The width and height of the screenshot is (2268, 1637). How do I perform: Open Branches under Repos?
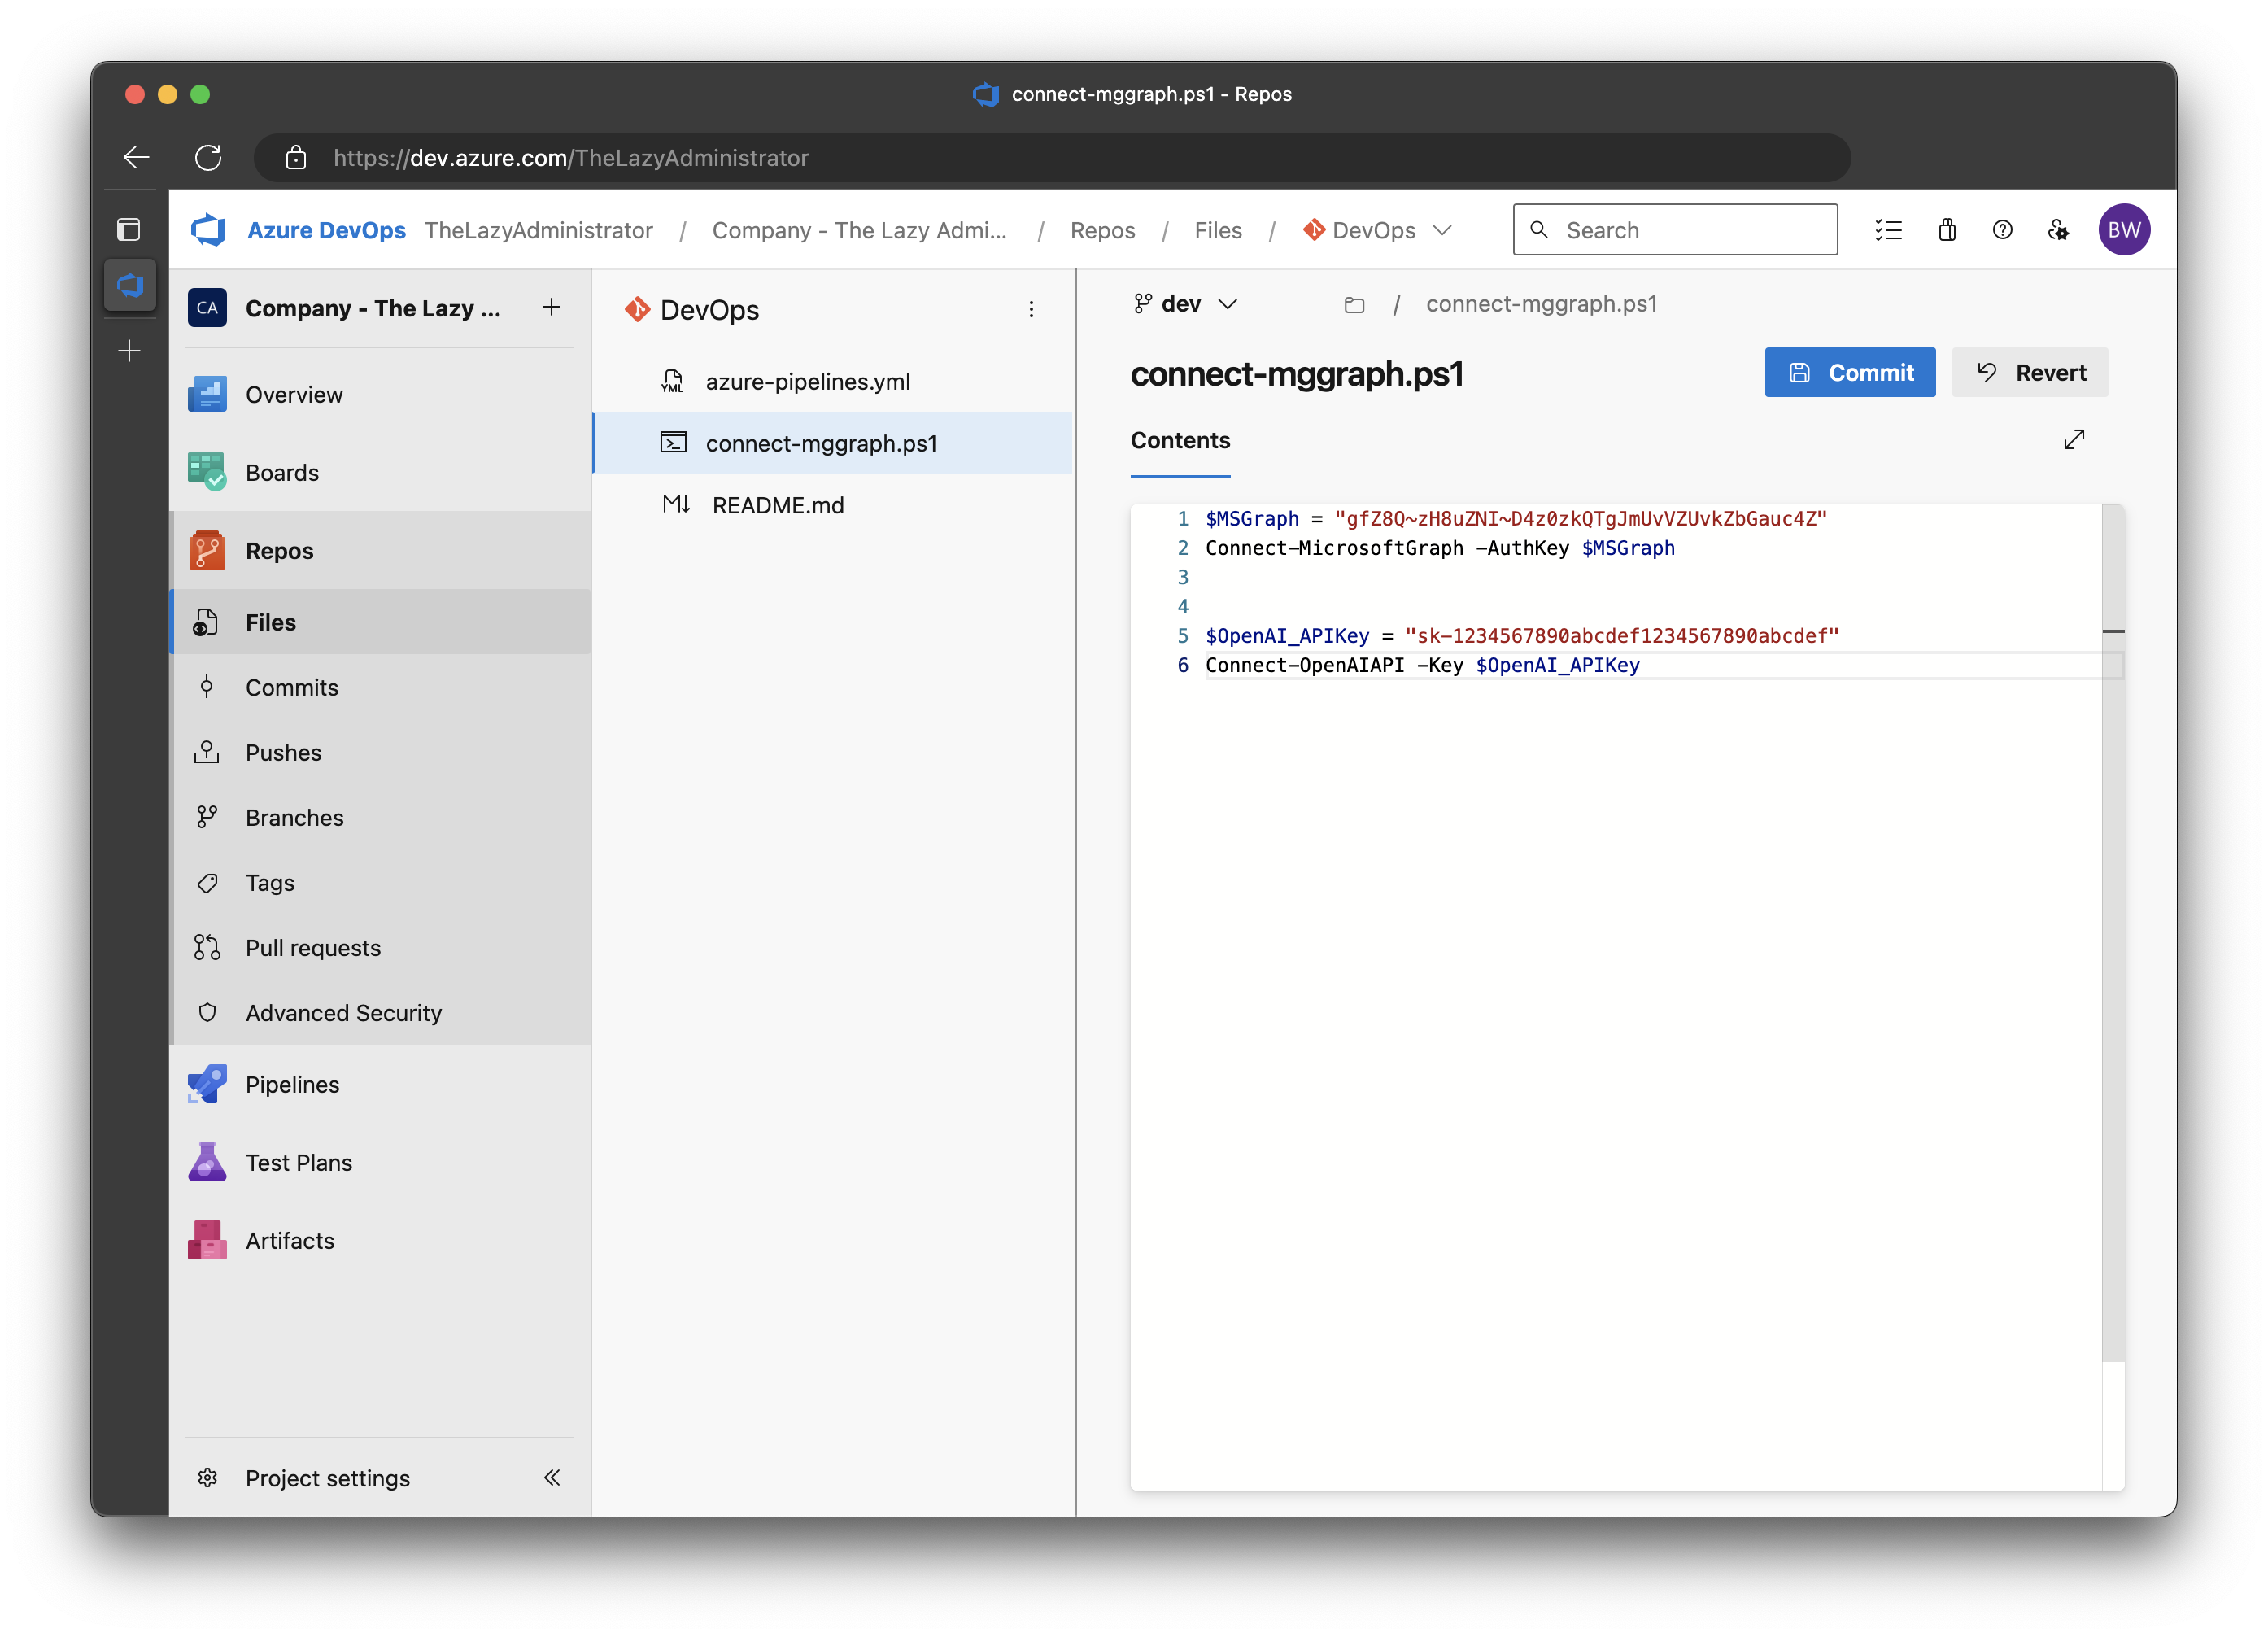point(380,817)
